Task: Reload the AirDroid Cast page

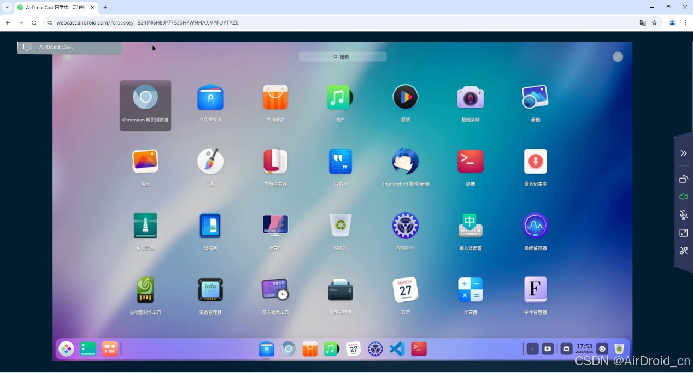Action: (x=34, y=23)
